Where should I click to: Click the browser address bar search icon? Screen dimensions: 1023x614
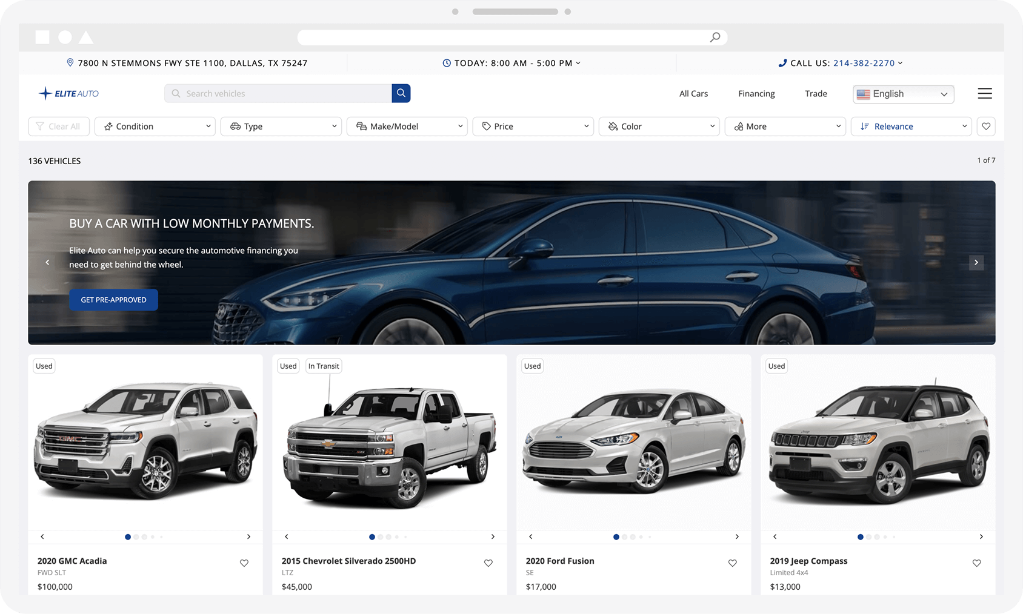(x=715, y=38)
